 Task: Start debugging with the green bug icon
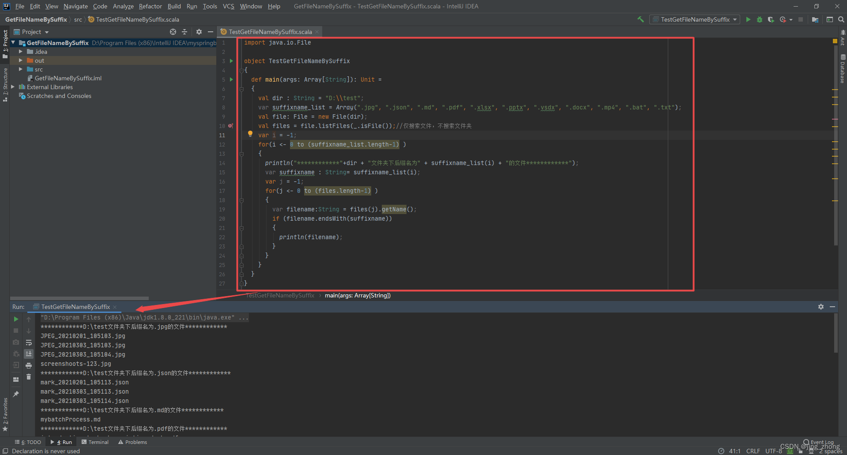point(760,19)
